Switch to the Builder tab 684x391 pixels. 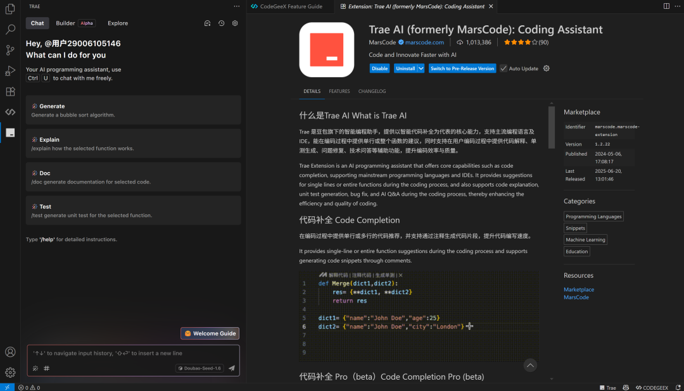point(75,23)
